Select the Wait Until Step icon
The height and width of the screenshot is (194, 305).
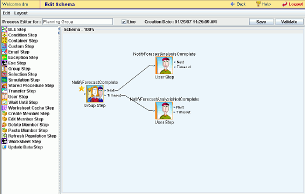(4, 102)
